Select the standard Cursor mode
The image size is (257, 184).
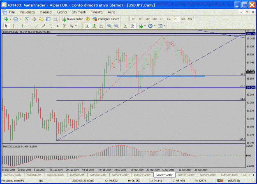tap(6, 26)
